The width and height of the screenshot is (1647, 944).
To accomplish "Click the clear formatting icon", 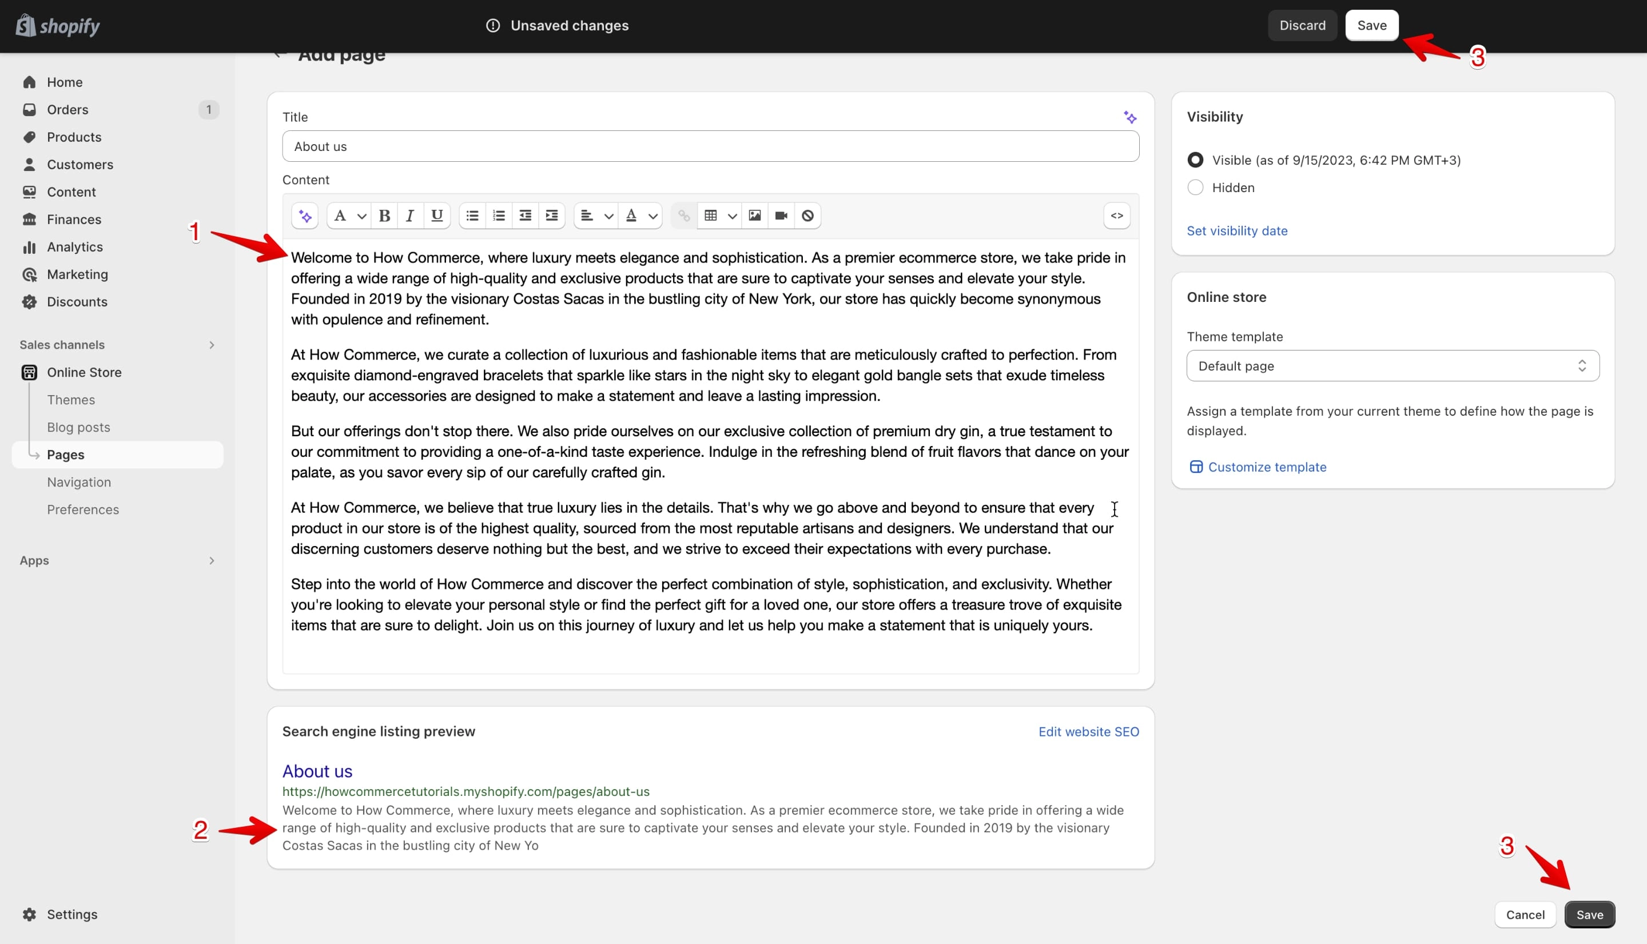I will tap(807, 216).
